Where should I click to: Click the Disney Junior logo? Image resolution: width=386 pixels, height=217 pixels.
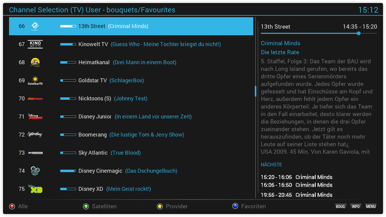coord(35,117)
